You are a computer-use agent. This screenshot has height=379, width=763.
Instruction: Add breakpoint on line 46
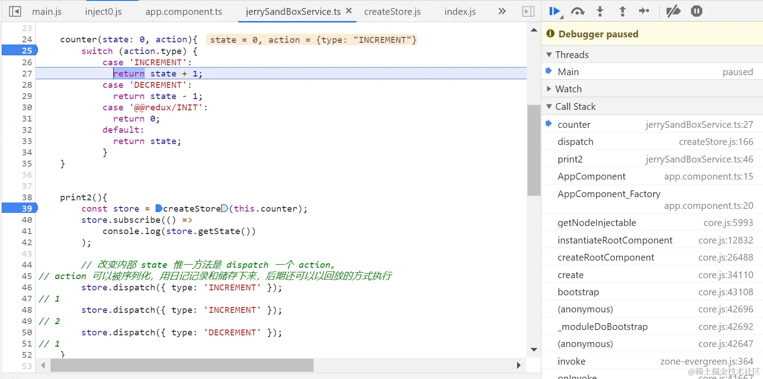point(27,287)
